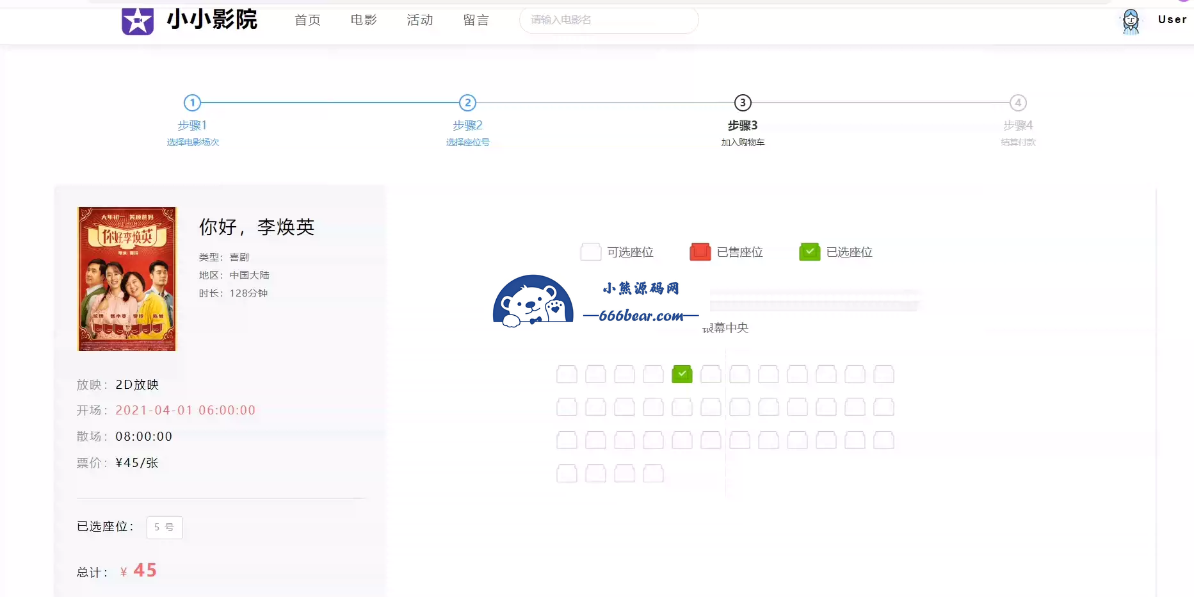1194x597 pixels.
Task: Deselect the green checked seat 5
Action: tap(682, 374)
